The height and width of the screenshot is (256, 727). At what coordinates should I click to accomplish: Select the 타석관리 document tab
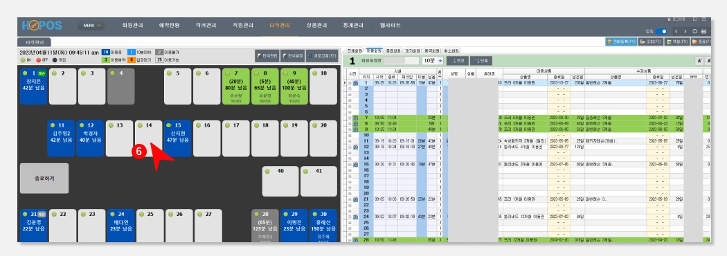[35, 42]
